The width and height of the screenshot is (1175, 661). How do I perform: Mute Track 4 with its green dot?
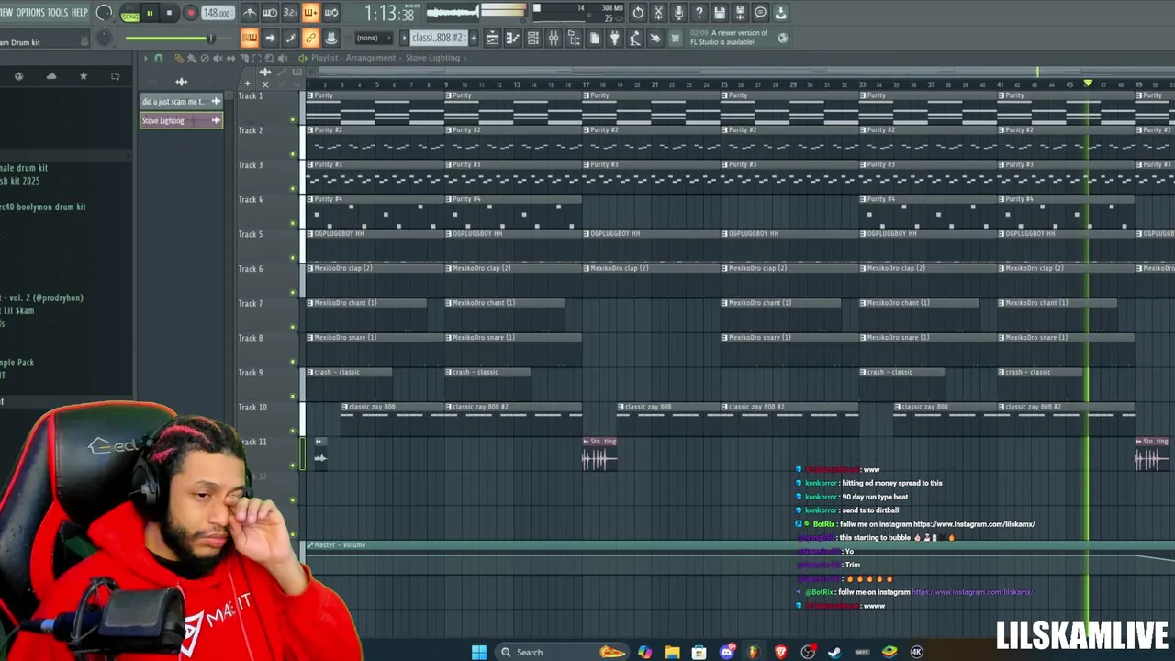click(x=293, y=223)
